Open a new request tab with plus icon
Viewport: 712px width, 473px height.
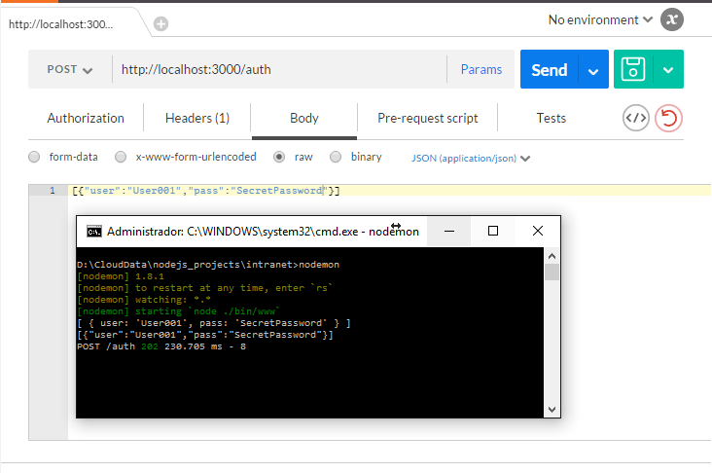160,23
